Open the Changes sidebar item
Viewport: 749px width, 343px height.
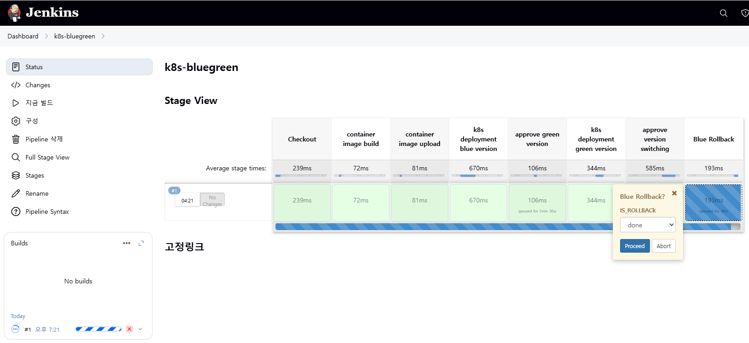click(79, 85)
